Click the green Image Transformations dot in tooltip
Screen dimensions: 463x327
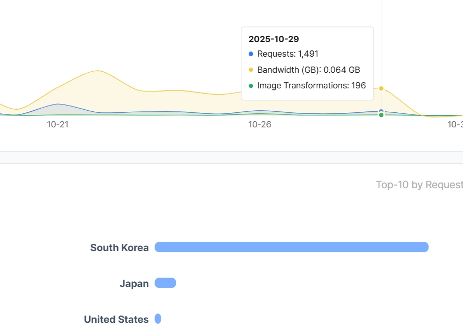tap(252, 85)
